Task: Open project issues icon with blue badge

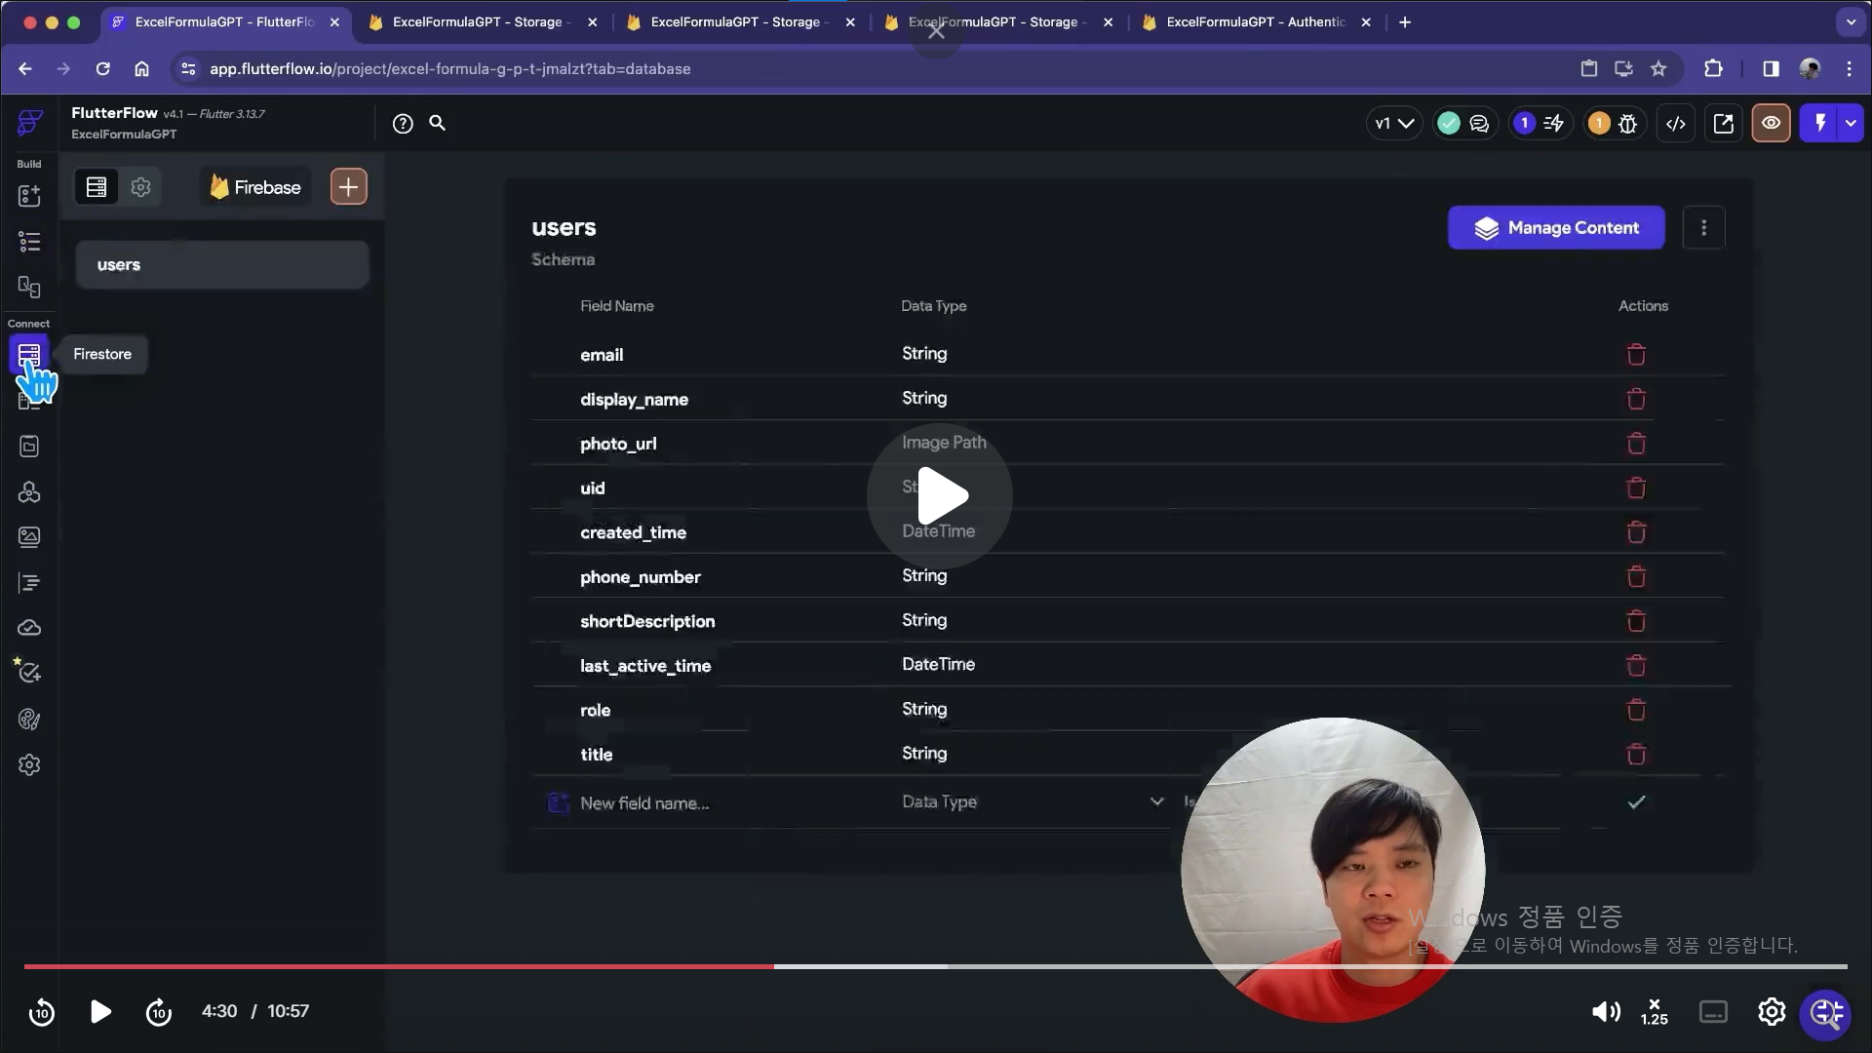Action: coord(1540,124)
